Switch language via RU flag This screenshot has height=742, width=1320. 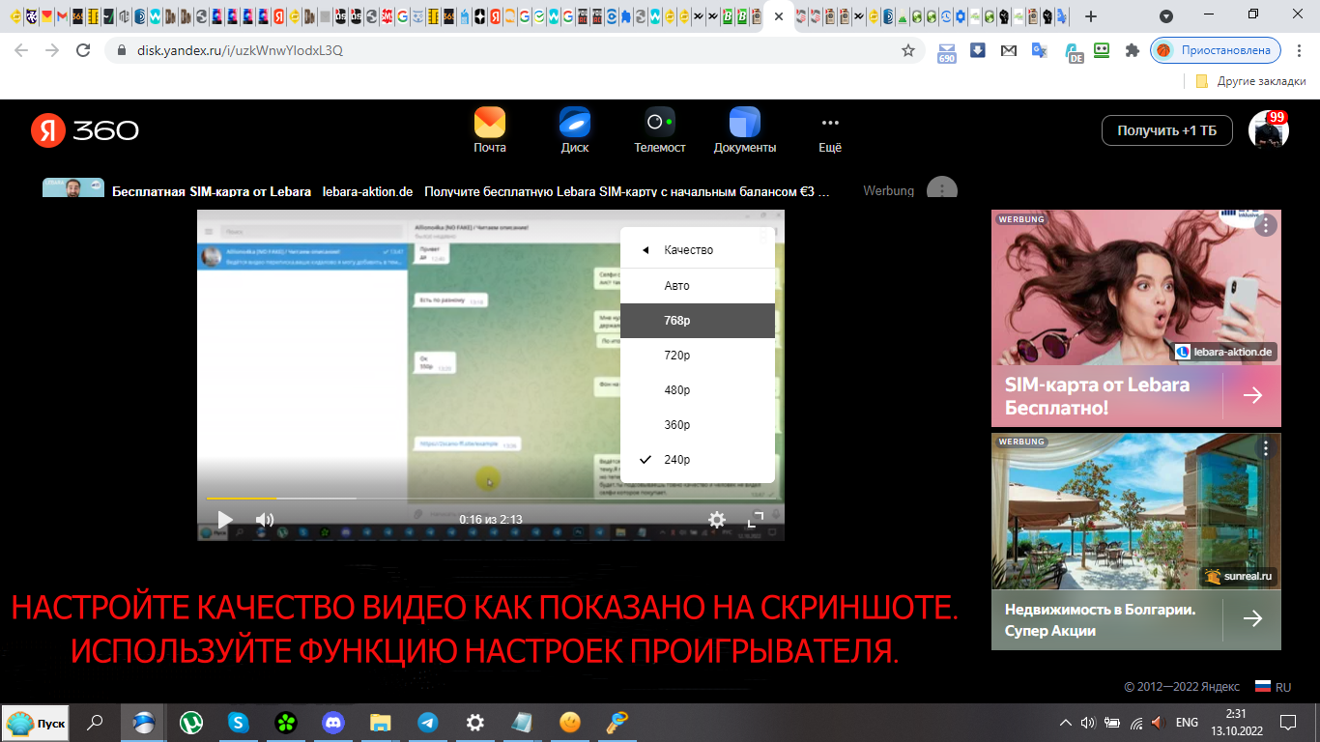pos(1273,687)
